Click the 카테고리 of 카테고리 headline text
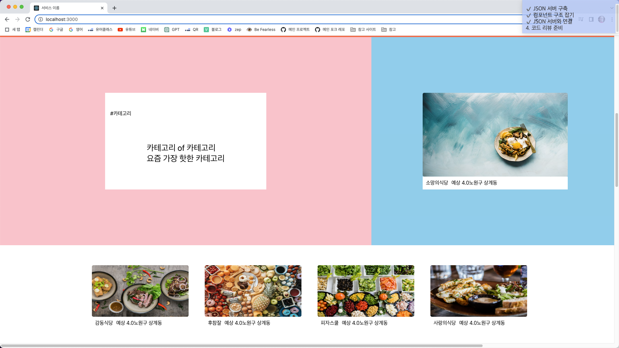The width and height of the screenshot is (619, 348). tap(181, 148)
